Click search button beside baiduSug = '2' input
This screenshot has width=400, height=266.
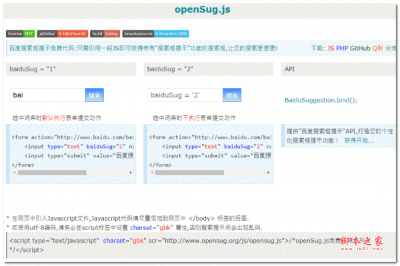point(232,95)
